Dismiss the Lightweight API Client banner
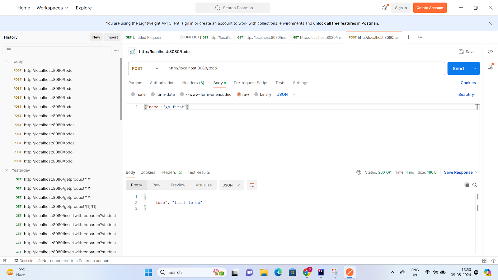 490,23
